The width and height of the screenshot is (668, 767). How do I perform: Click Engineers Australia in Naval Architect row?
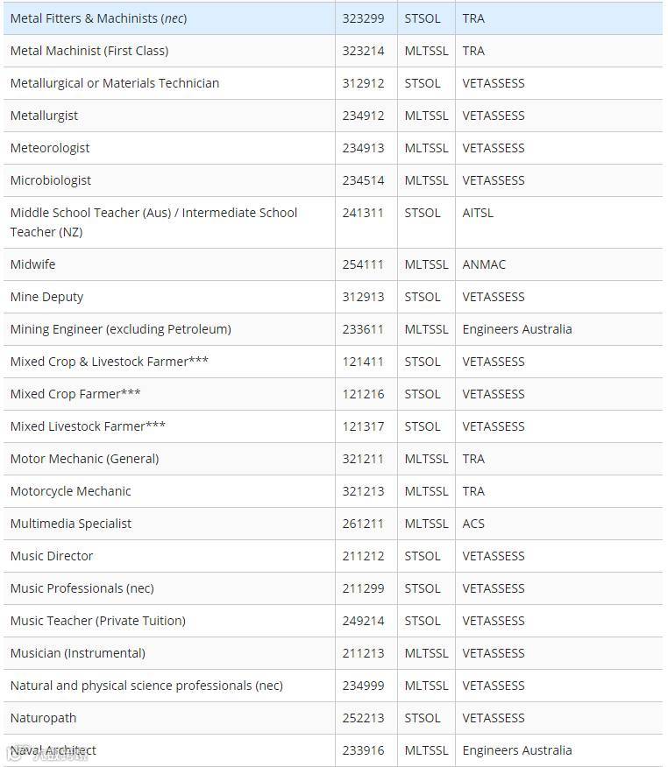517,750
